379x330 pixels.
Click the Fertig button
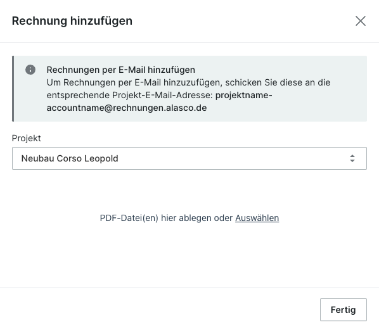click(344, 310)
